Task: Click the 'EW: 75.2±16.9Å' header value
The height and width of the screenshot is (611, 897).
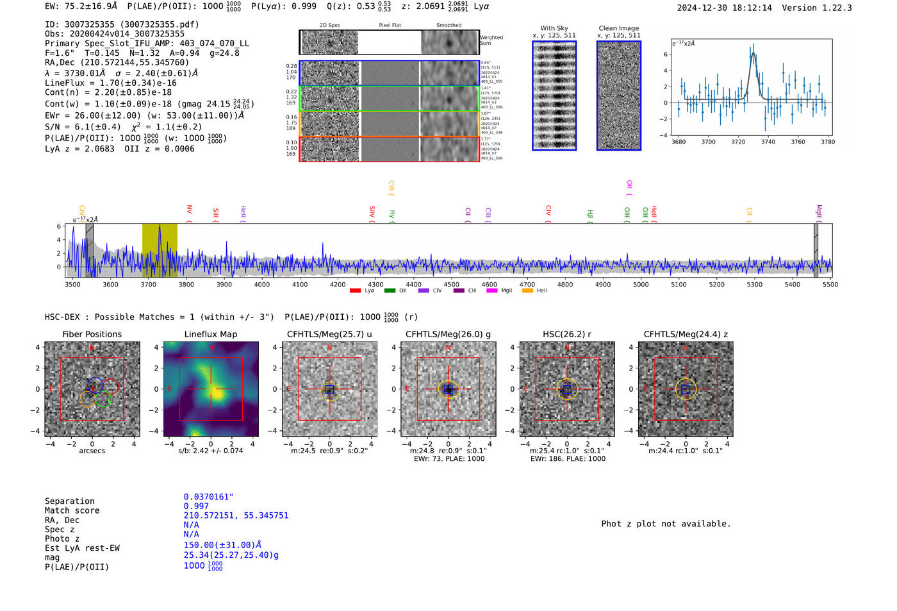Action: (x=81, y=6)
